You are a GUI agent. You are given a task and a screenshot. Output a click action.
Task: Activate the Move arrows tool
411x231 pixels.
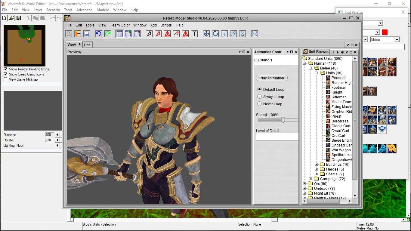tap(206, 34)
